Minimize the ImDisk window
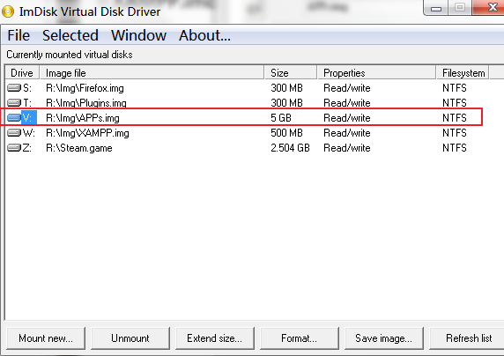504x356 pixels. tap(436, 7)
